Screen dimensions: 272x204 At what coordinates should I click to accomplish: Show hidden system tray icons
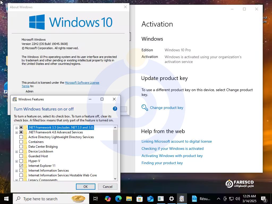(x=219, y=199)
